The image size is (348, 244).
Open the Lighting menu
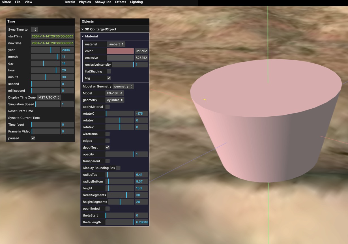(136, 2)
